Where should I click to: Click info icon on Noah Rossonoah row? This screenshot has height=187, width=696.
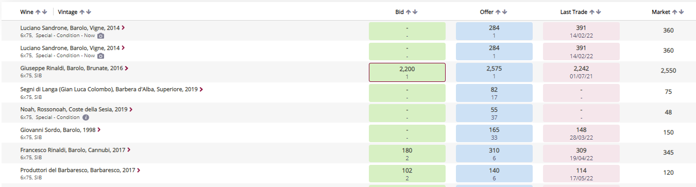[86, 117]
